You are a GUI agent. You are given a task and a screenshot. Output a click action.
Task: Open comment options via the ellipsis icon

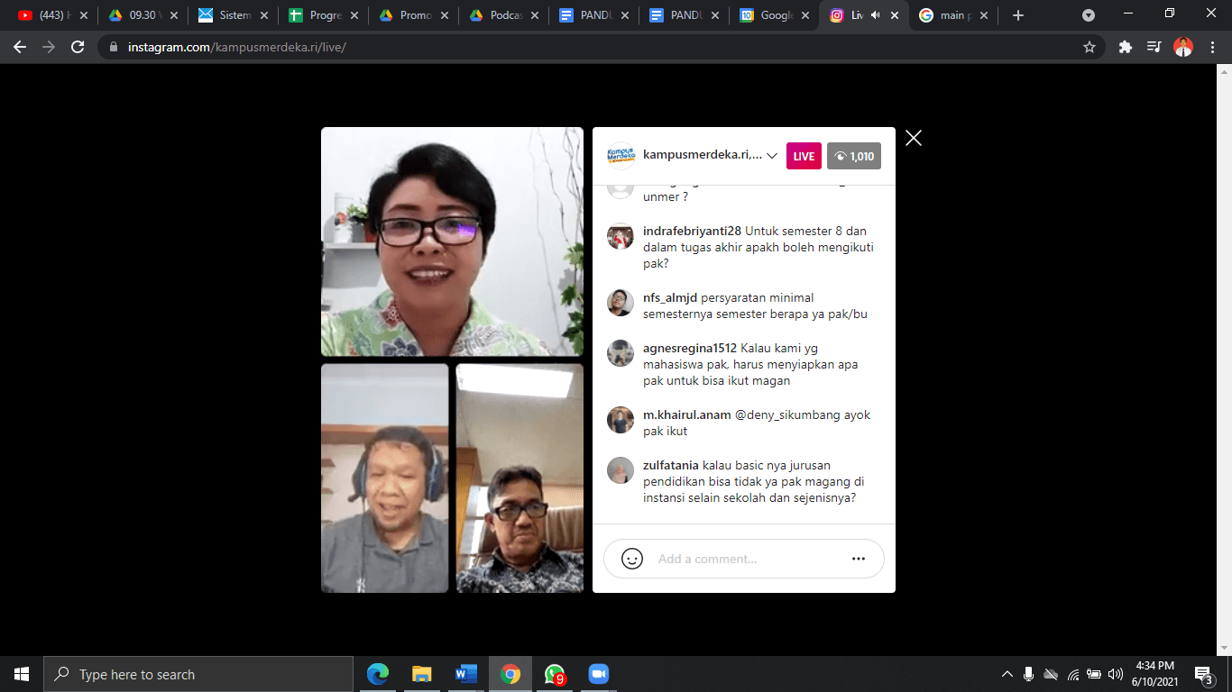point(859,559)
